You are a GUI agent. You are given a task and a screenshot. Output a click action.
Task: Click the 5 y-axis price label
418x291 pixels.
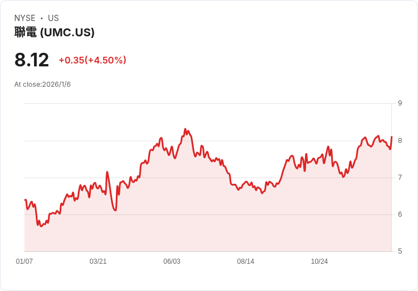tap(400, 251)
